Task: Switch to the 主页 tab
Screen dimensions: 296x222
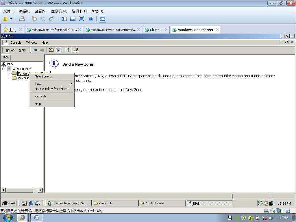Action: click(x=12, y=30)
